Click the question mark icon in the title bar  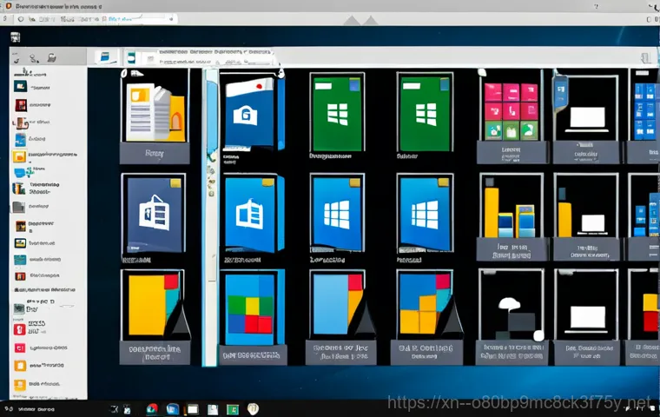(x=596, y=6)
